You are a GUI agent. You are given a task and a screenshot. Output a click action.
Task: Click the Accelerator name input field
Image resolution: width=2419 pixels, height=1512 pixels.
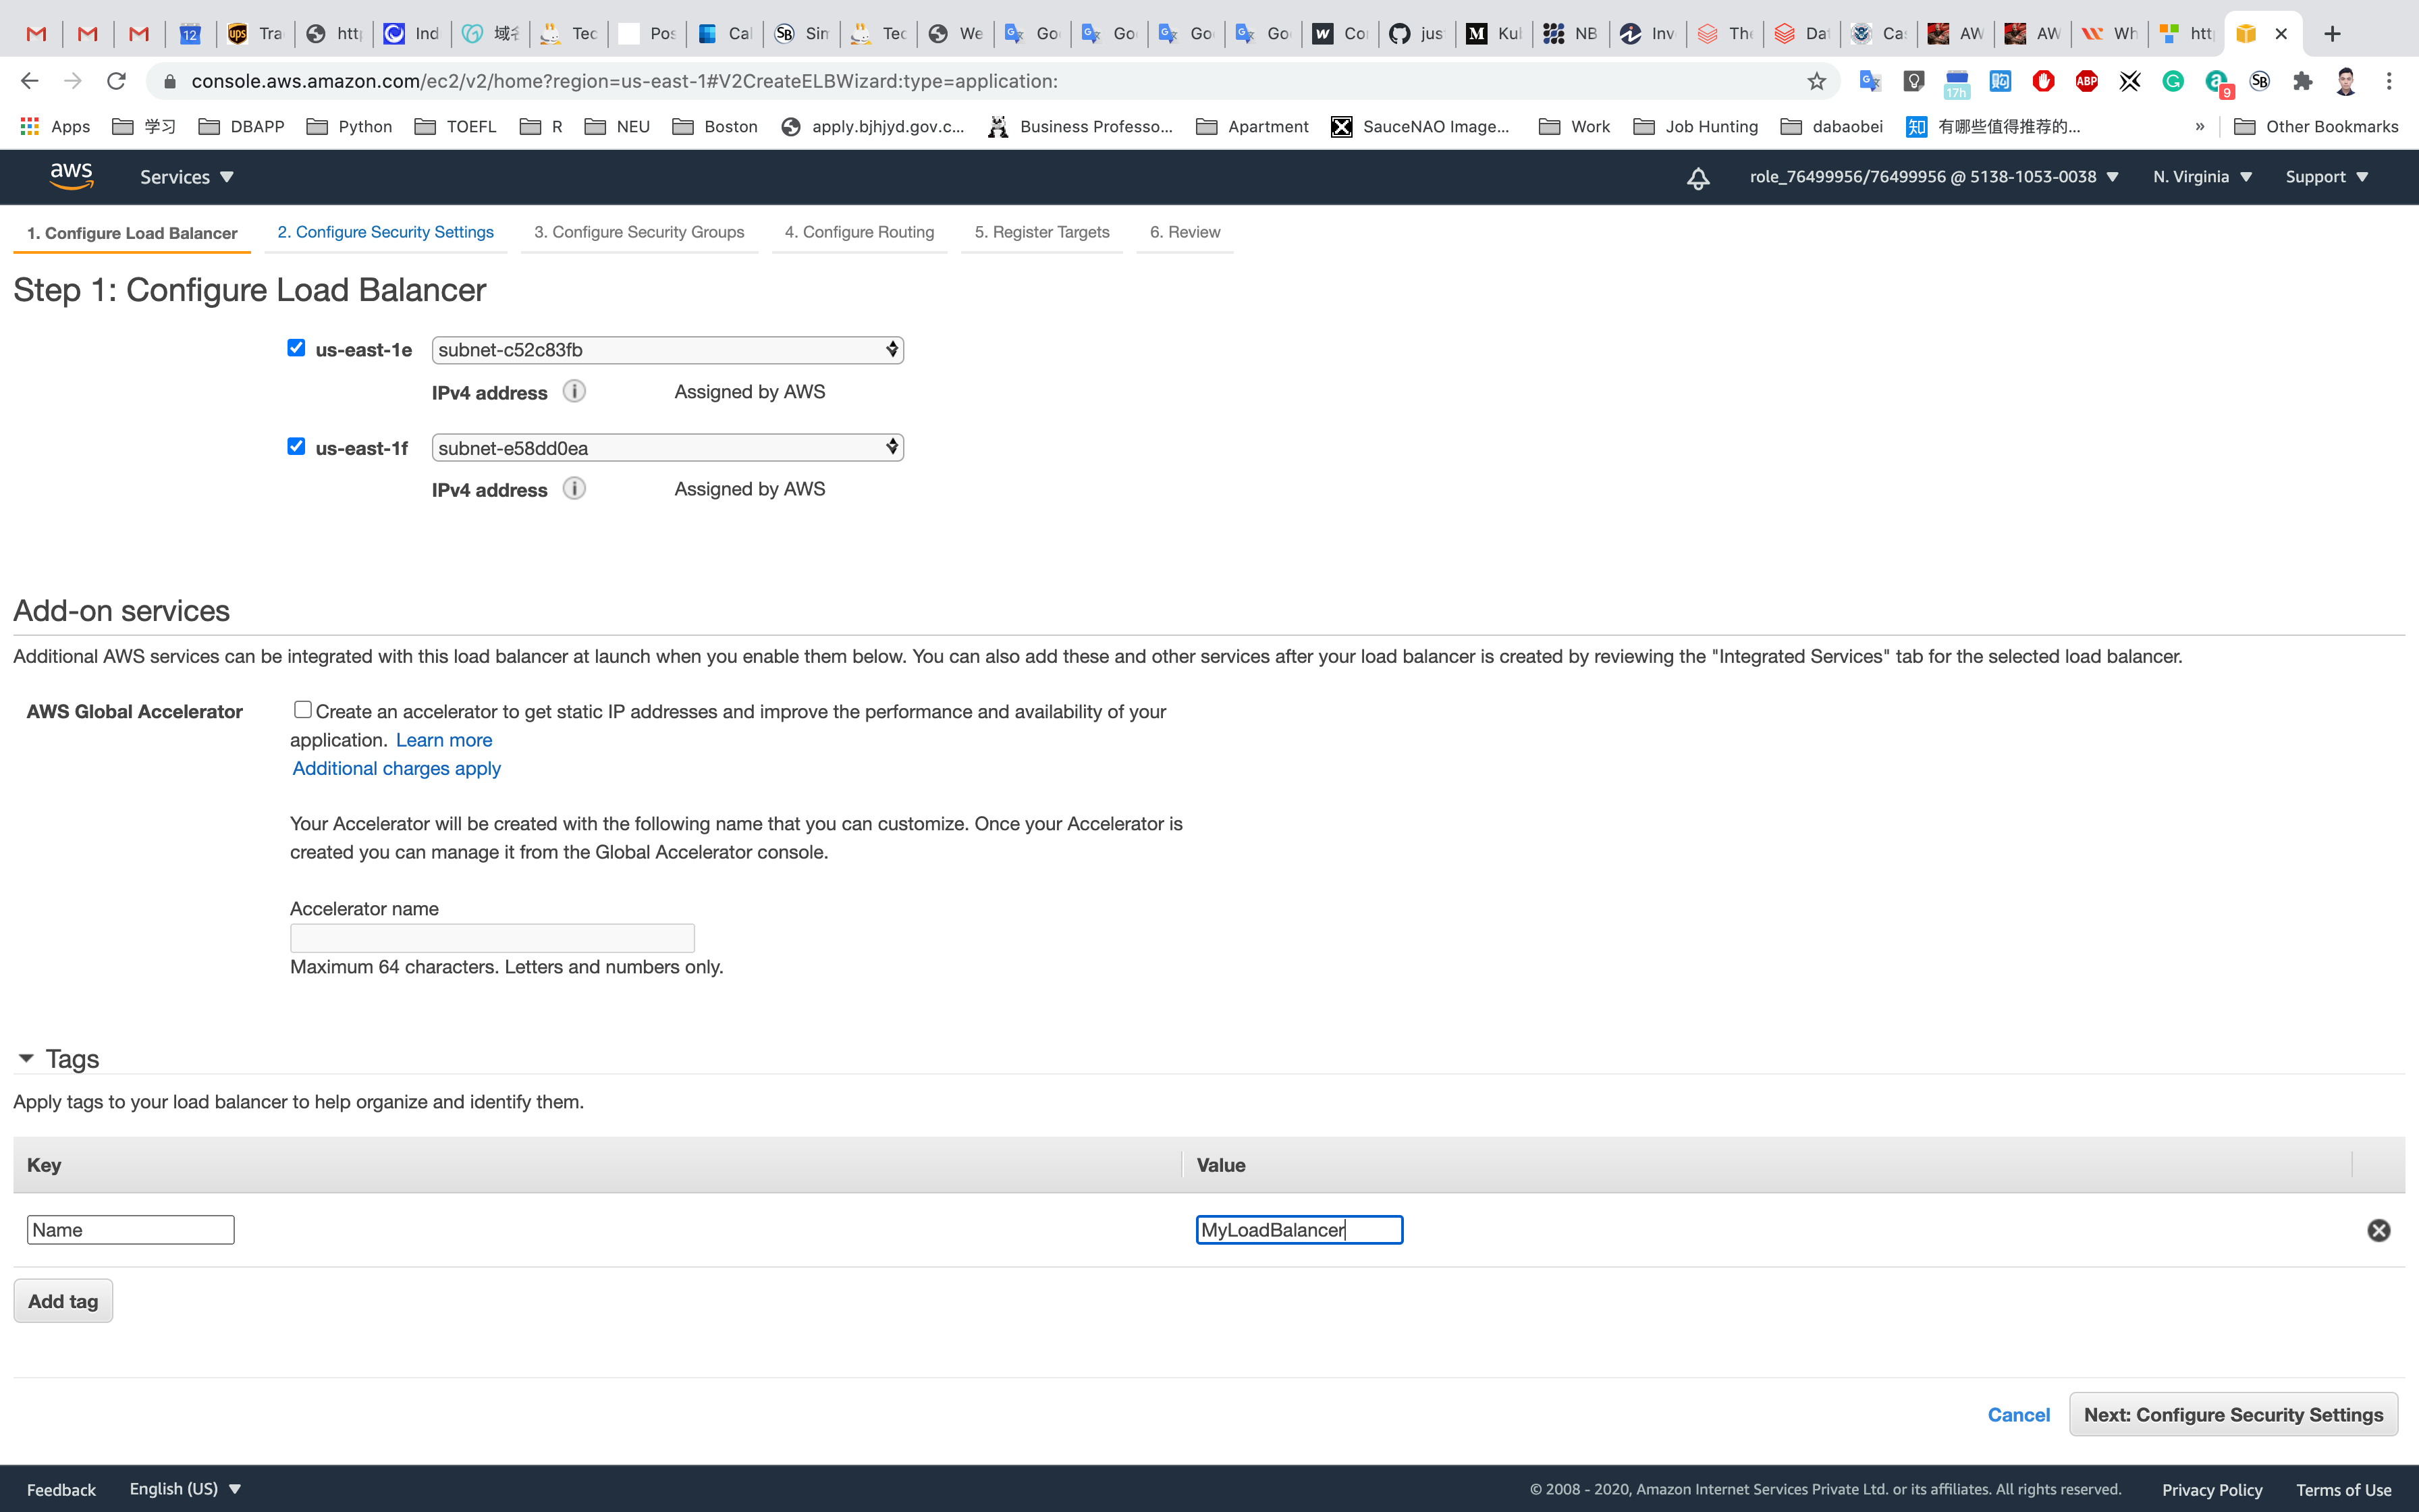[492, 938]
